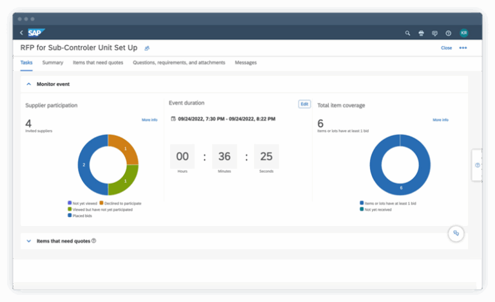Screen dimensions: 495x302
Task: Click the search magnifier icon in header
Action: pos(407,33)
